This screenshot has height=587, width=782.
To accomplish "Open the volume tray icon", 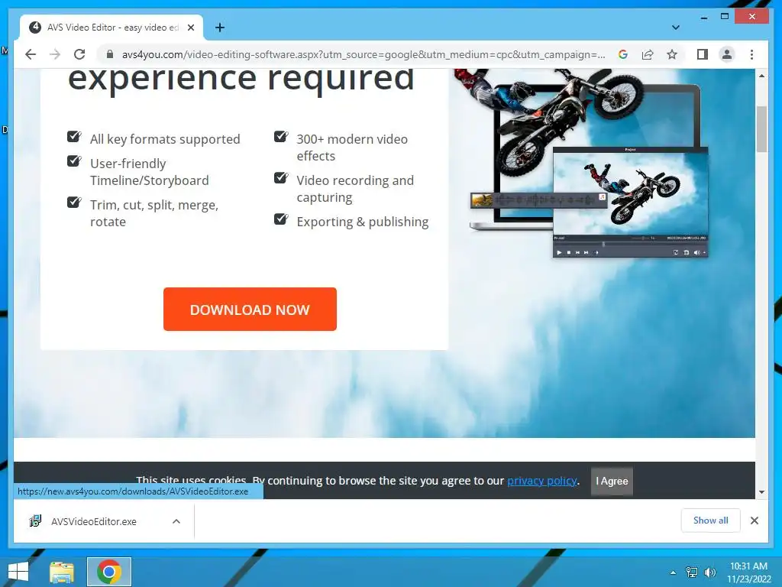I will [709, 572].
